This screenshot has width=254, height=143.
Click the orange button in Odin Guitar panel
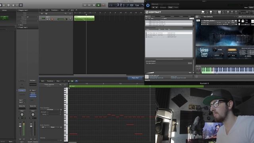click(x=232, y=50)
